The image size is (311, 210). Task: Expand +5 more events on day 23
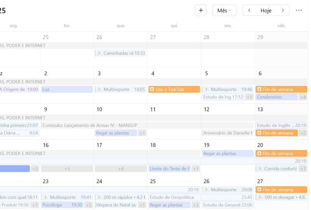(89, 205)
